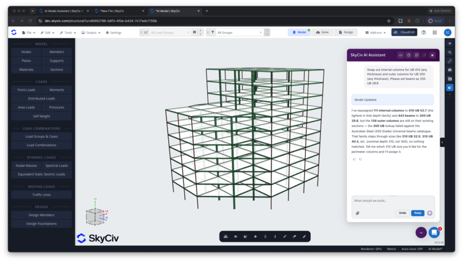This screenshot has width=463, height=262.
Task: Open Design Foundations
Action: coord(42,224)
